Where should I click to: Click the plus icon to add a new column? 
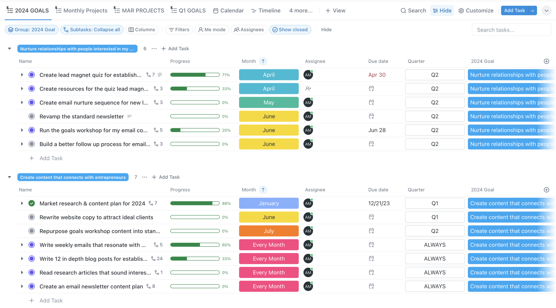pyautogui.click(x=546, y=61)
